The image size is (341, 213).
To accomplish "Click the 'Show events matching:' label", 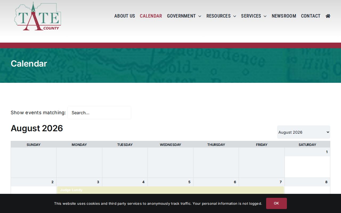I will point(38,113).
